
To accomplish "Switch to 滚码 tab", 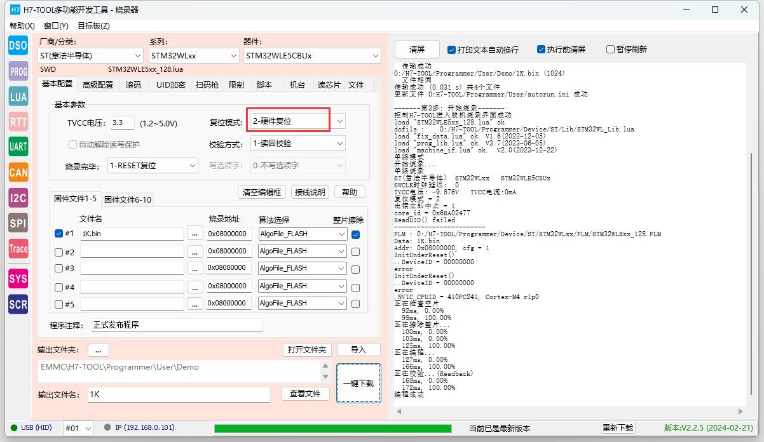I will [133, 85].
